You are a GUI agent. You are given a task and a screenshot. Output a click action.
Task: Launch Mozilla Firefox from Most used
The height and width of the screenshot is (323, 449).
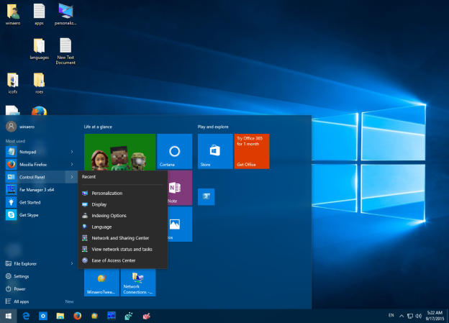pos(39,164)
